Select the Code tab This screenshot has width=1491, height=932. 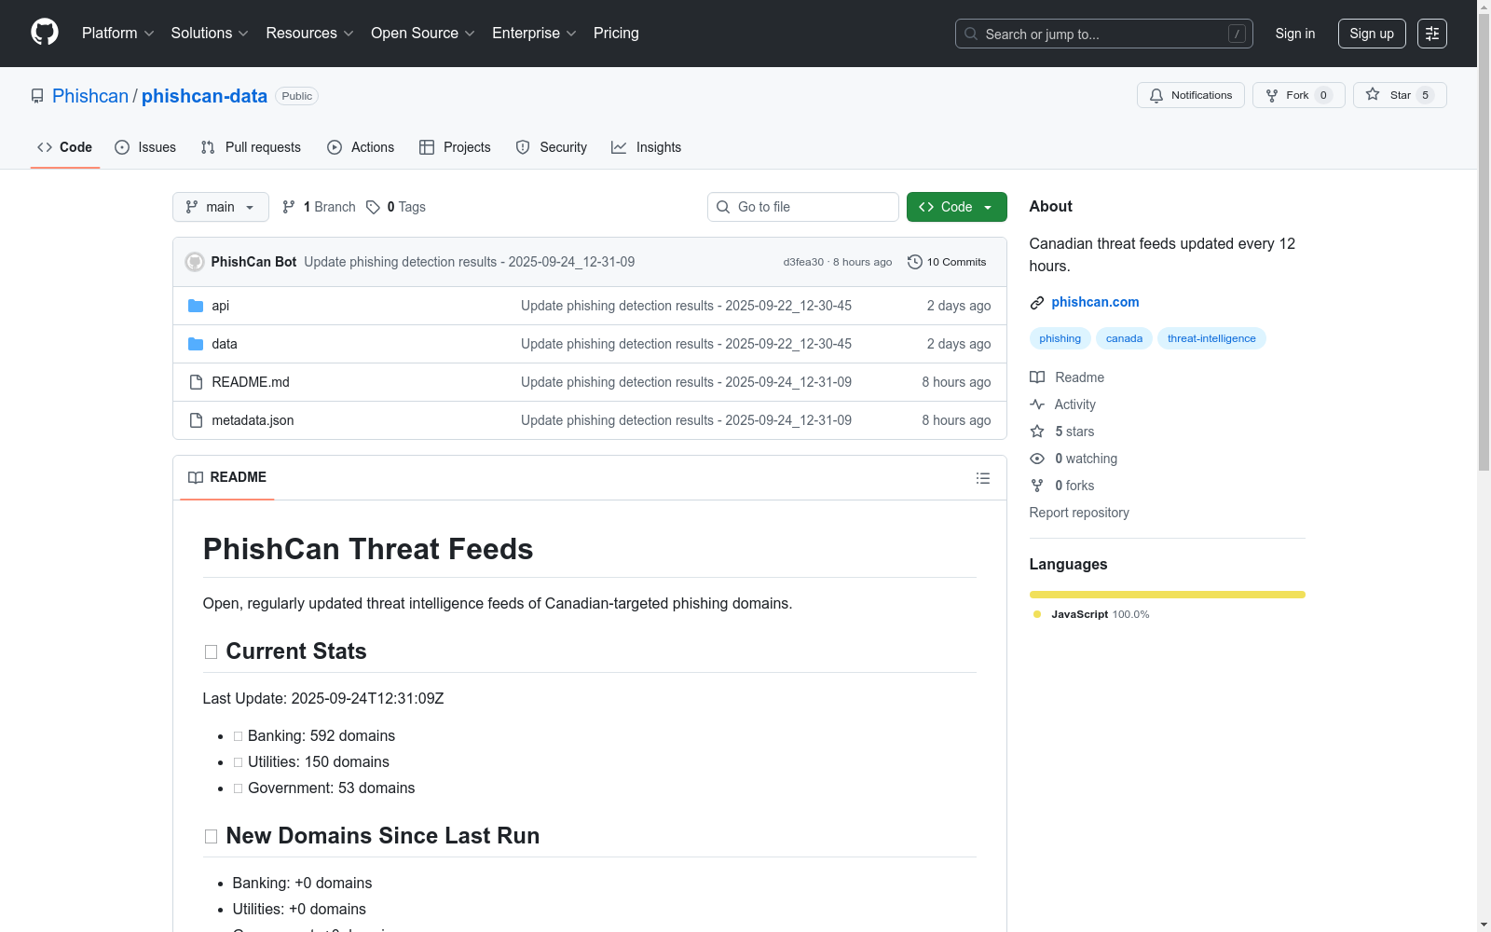click(x=65, y=147)
